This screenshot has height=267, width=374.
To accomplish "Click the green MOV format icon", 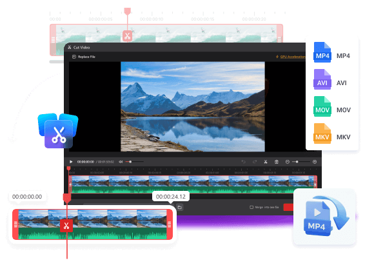I will click(322, 106).
